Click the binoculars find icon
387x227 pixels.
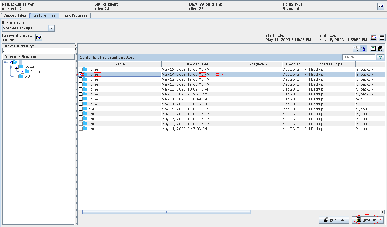380,49
